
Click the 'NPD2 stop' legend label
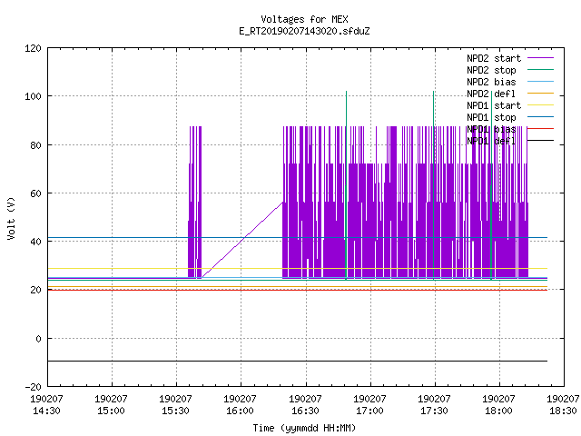(x=491, y=70)
